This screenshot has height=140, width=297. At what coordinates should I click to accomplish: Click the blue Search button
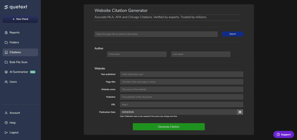click(x=232, y=34)
